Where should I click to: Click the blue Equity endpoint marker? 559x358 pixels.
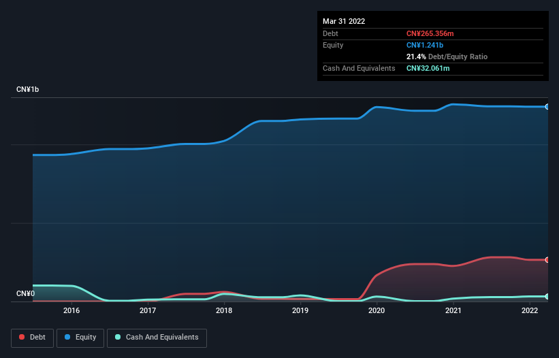pos(547,106)
